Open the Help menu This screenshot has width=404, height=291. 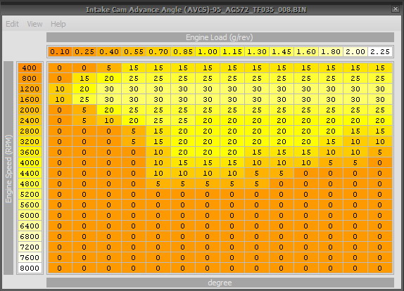pyautogui.click(x=58, y=24)
